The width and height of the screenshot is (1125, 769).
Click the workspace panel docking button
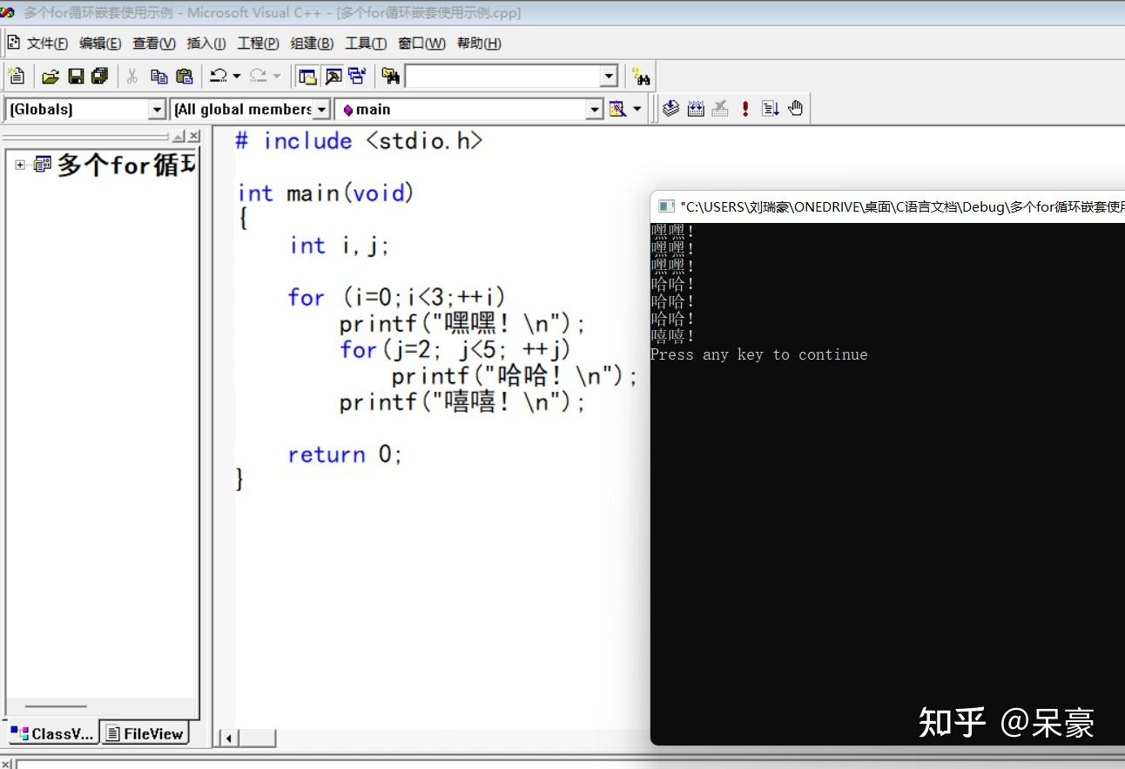click(179, 136)
